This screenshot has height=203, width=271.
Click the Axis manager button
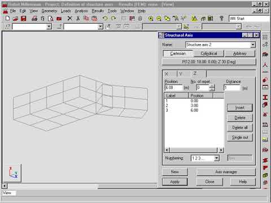pyautogui.click(x=226, y=172)
